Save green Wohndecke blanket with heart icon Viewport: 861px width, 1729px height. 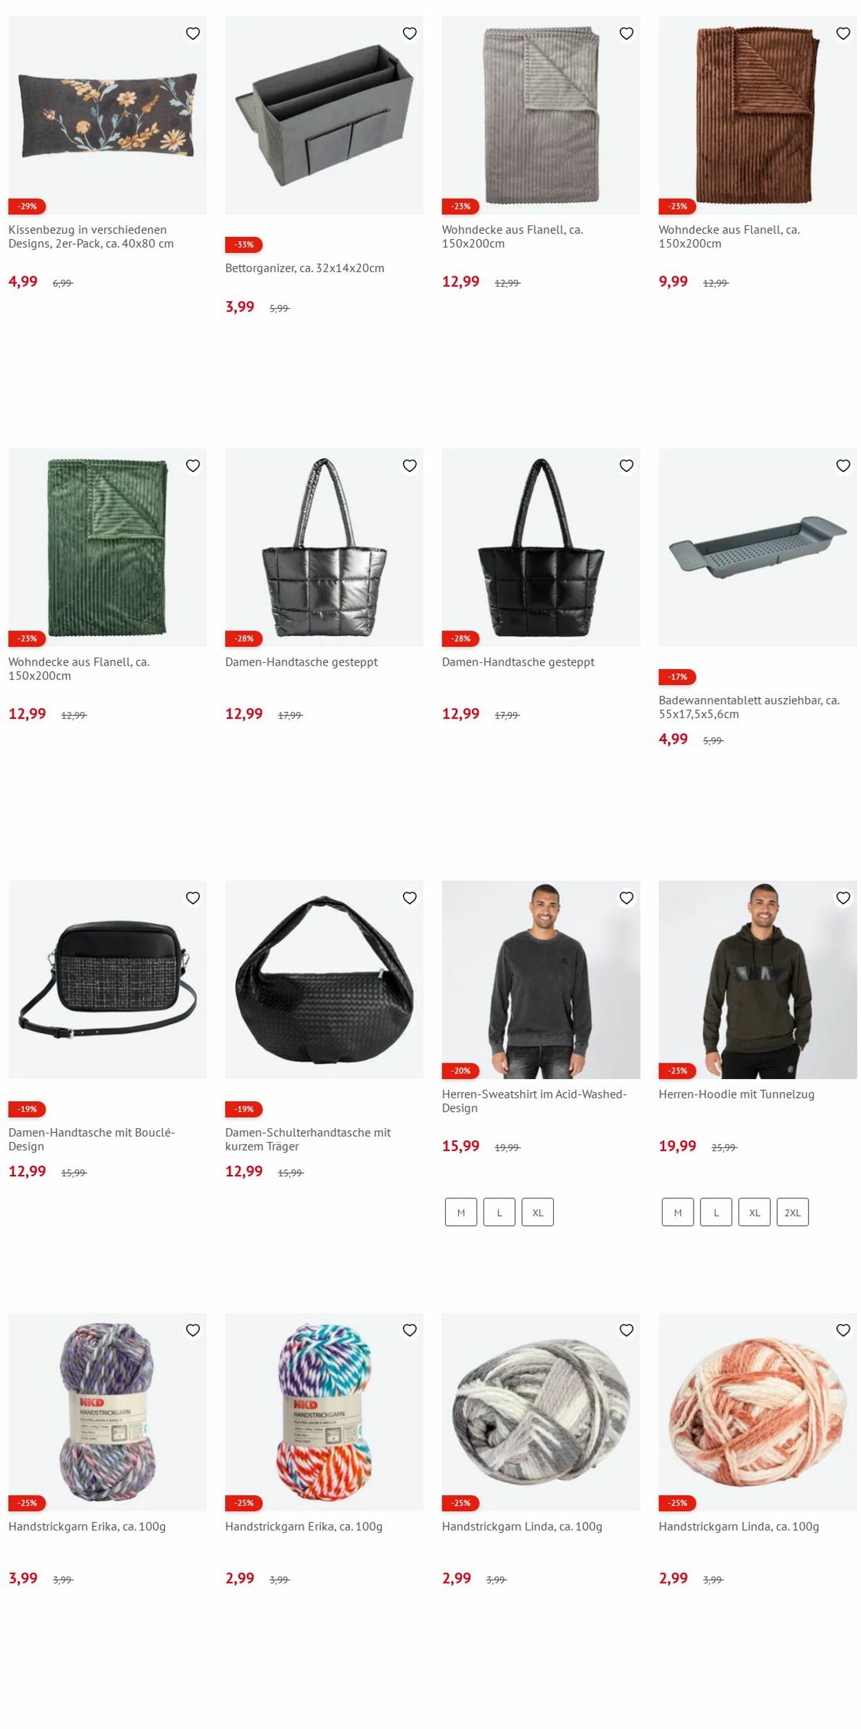click(x=193, y=466)
